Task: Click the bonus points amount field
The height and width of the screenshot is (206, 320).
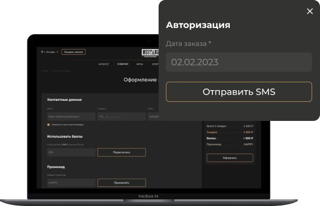Action: point(71,152)
